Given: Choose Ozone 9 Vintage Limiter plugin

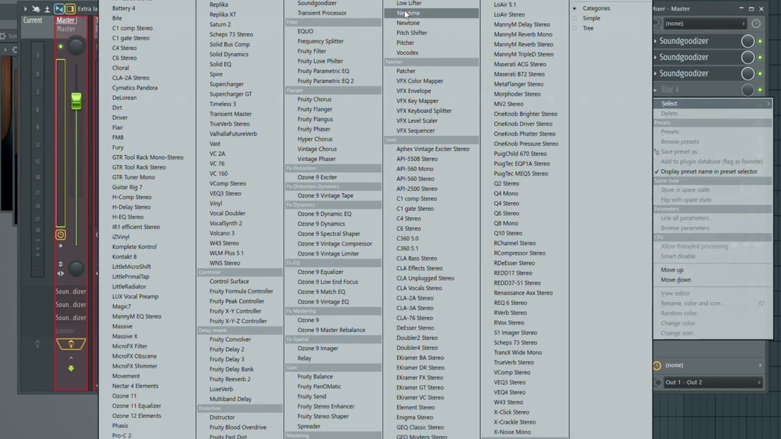Looking at the screenshot, I should point(328,254).
